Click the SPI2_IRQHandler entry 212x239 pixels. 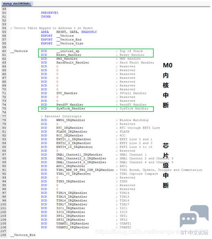(x=71, y=220)
